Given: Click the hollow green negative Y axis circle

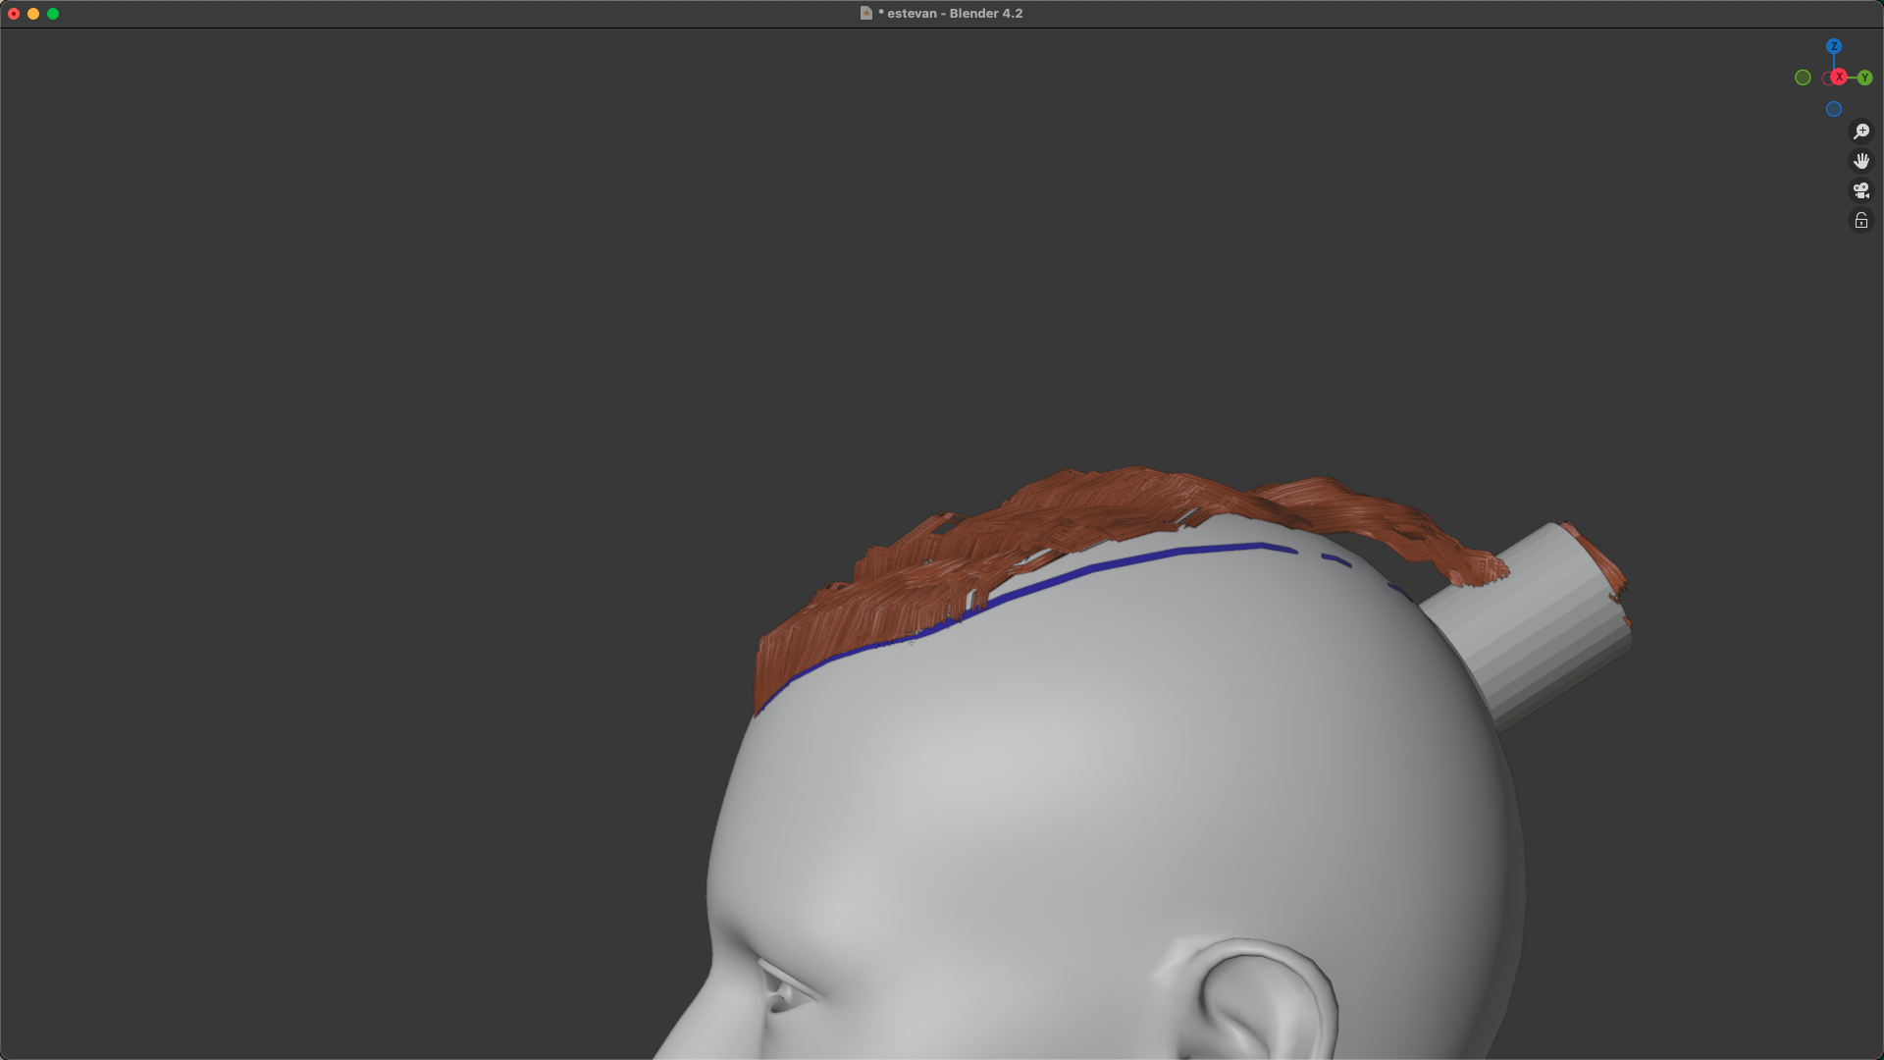Looking at the screenshot, I should (1803, 78).
